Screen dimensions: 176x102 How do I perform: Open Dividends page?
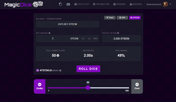[x=119, y=4]
